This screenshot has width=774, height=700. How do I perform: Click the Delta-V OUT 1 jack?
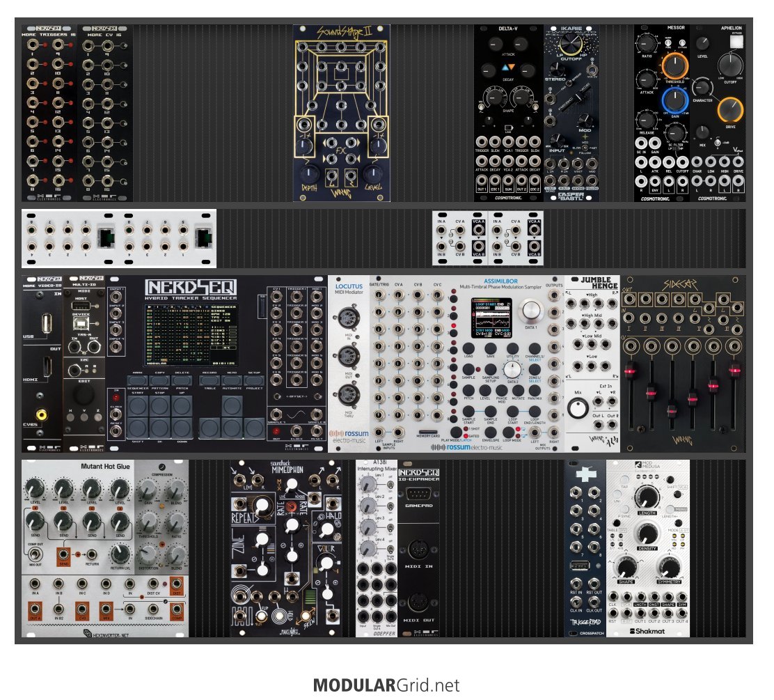click(x=481, y=181)
